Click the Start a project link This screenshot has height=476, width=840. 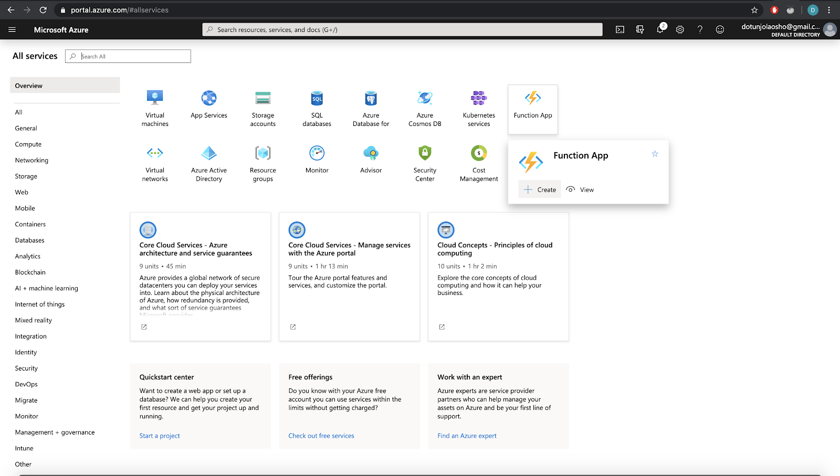tap(160, 436)
